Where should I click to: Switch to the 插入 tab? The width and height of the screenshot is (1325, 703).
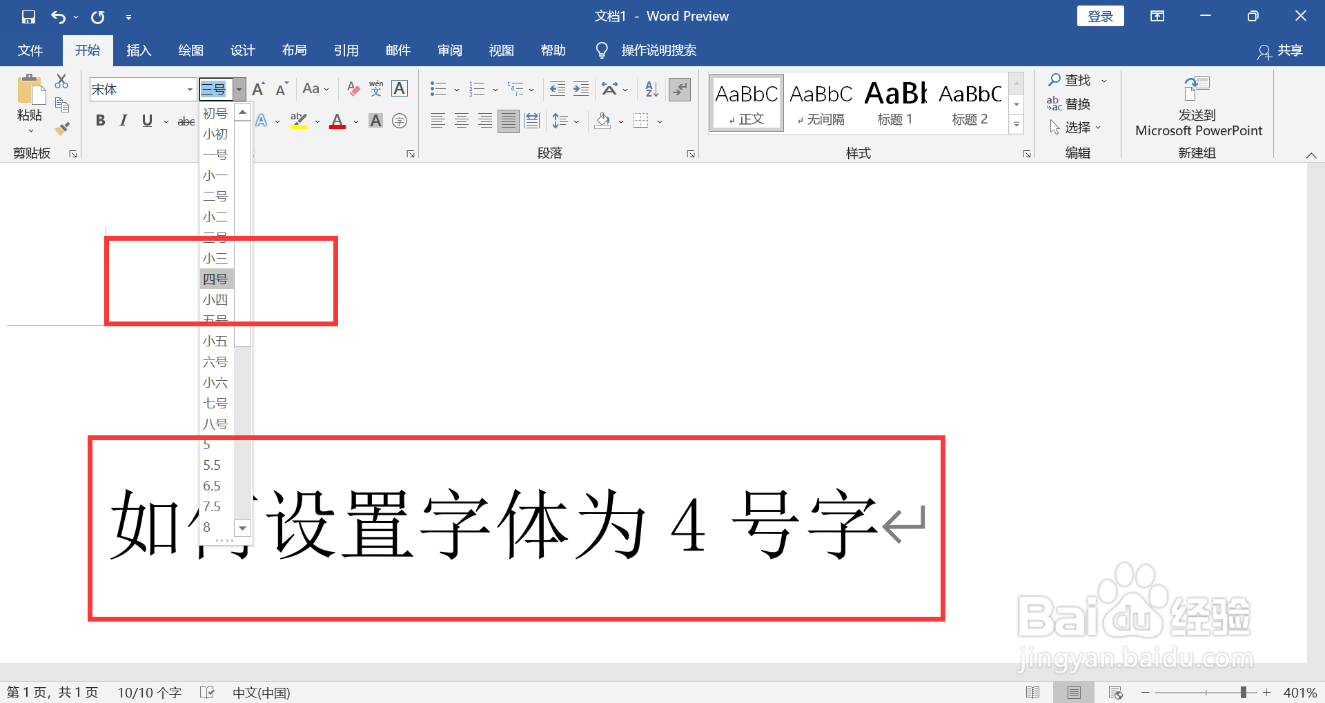pyautogui.click(x=139, y=50)
